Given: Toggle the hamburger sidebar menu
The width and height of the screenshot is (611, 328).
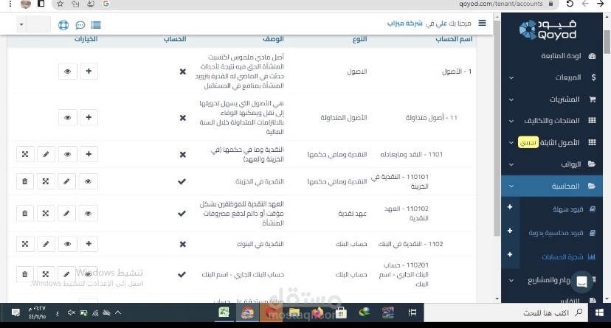Looking at the screenshot, I should point(482,24).
